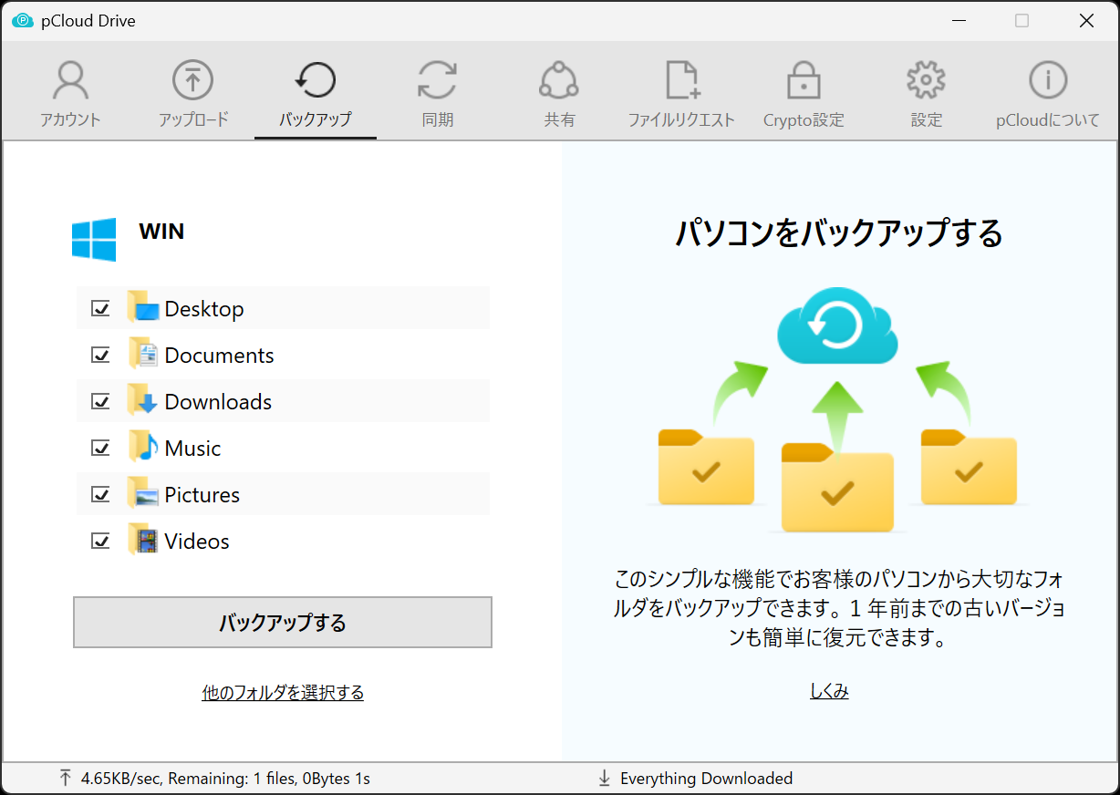This screenshot has height=795, width=1120.
Task: Click the pCloud logo in title bar
Action: pyautogui.click(x=23, y=21)
